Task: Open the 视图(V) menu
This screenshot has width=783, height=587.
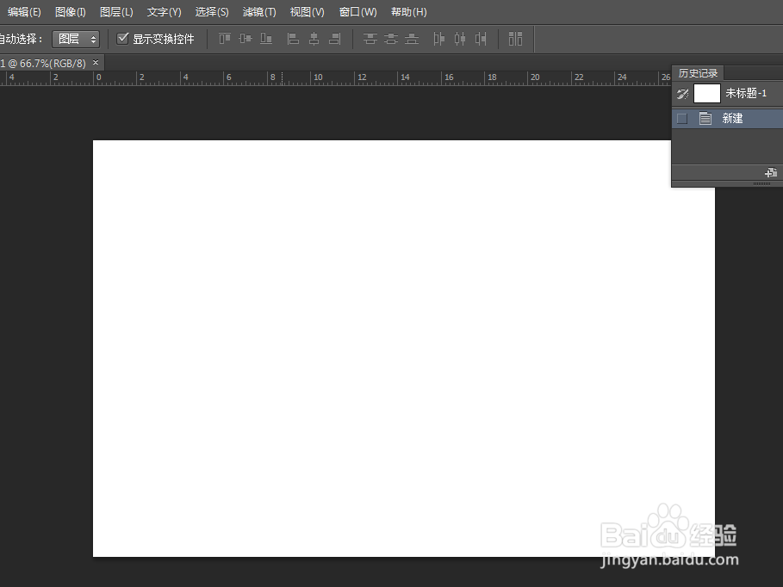Action: pos(308,11)
